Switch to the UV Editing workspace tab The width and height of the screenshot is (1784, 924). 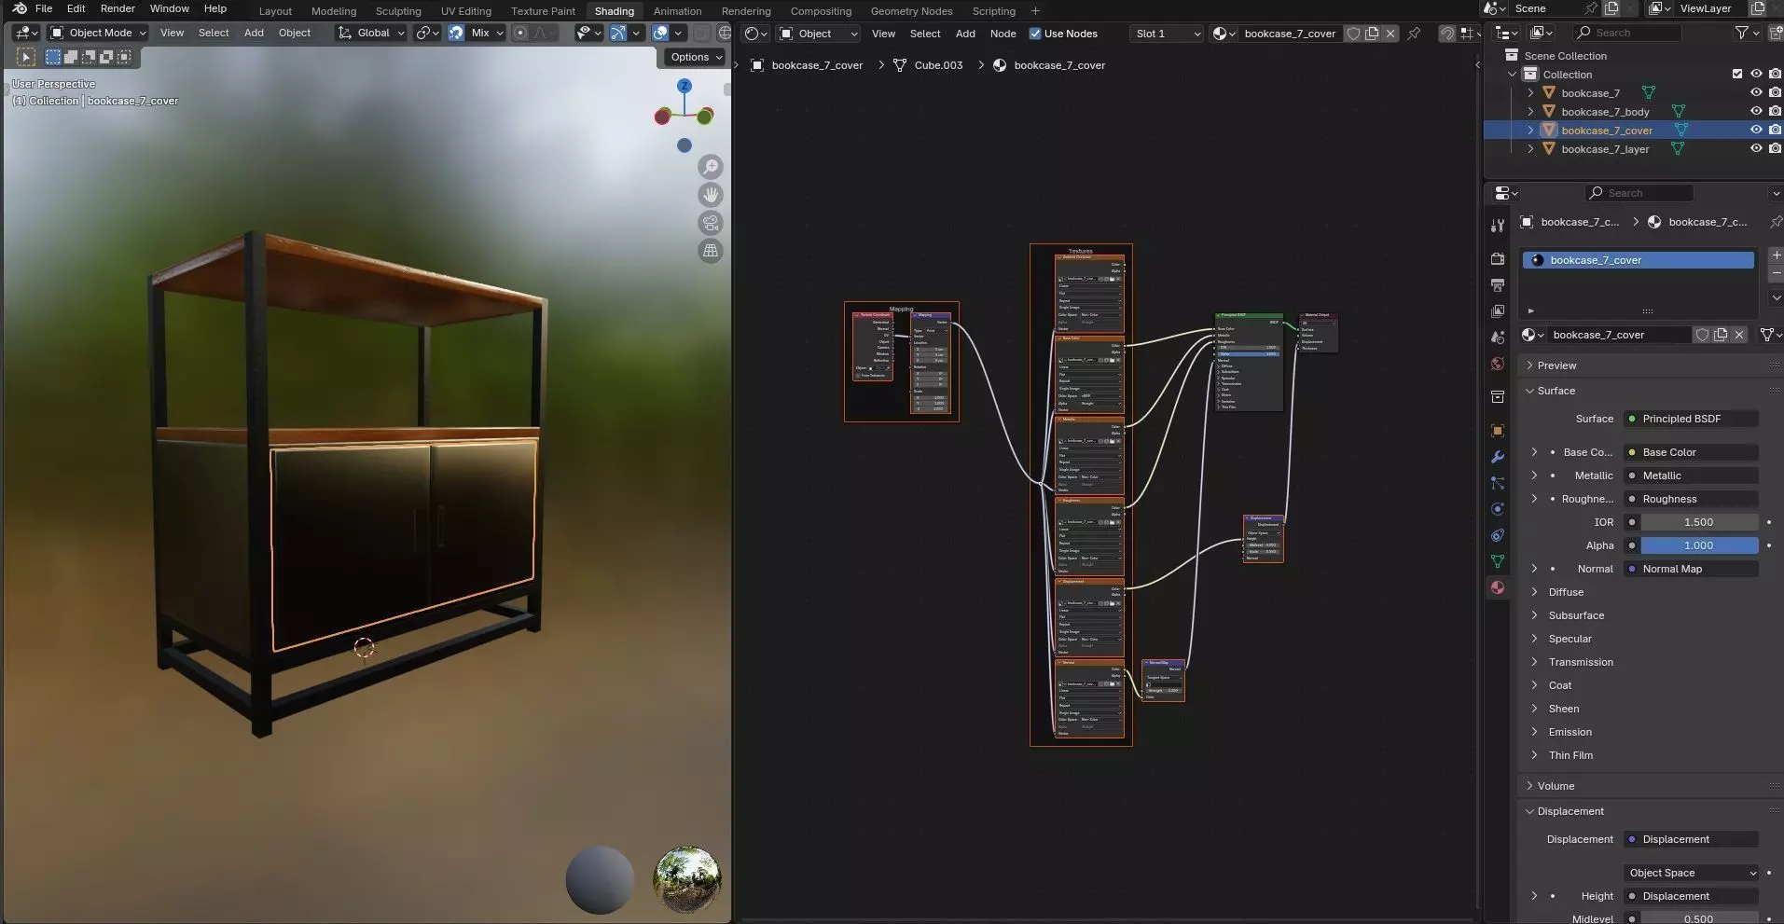point(465,11)
